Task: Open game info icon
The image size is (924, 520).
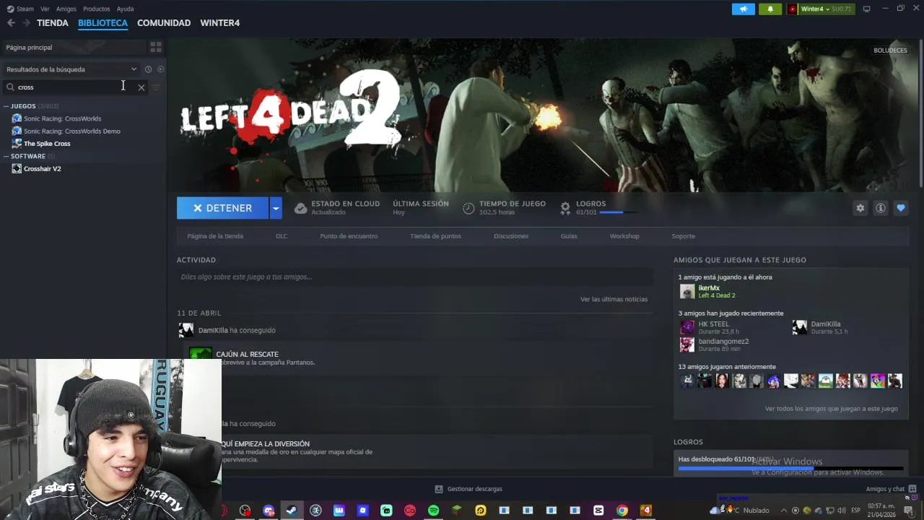Action: pos(881,208)
